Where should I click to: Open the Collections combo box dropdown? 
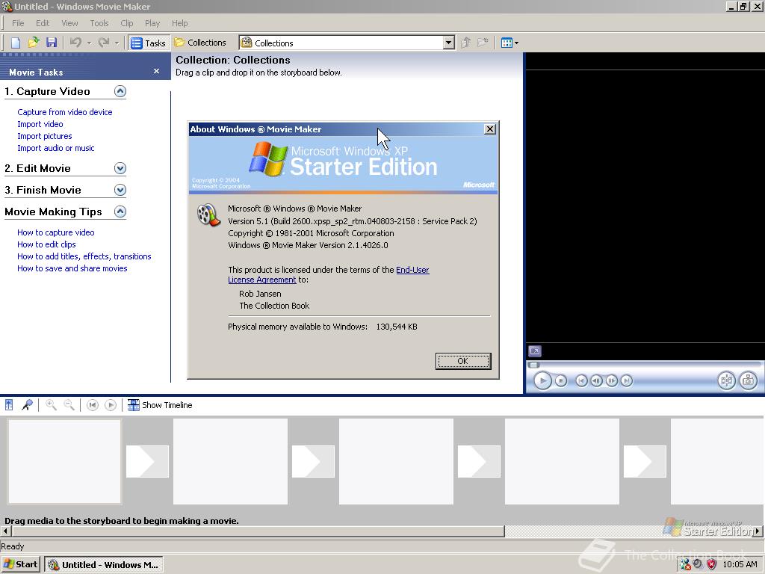(449, 43)
